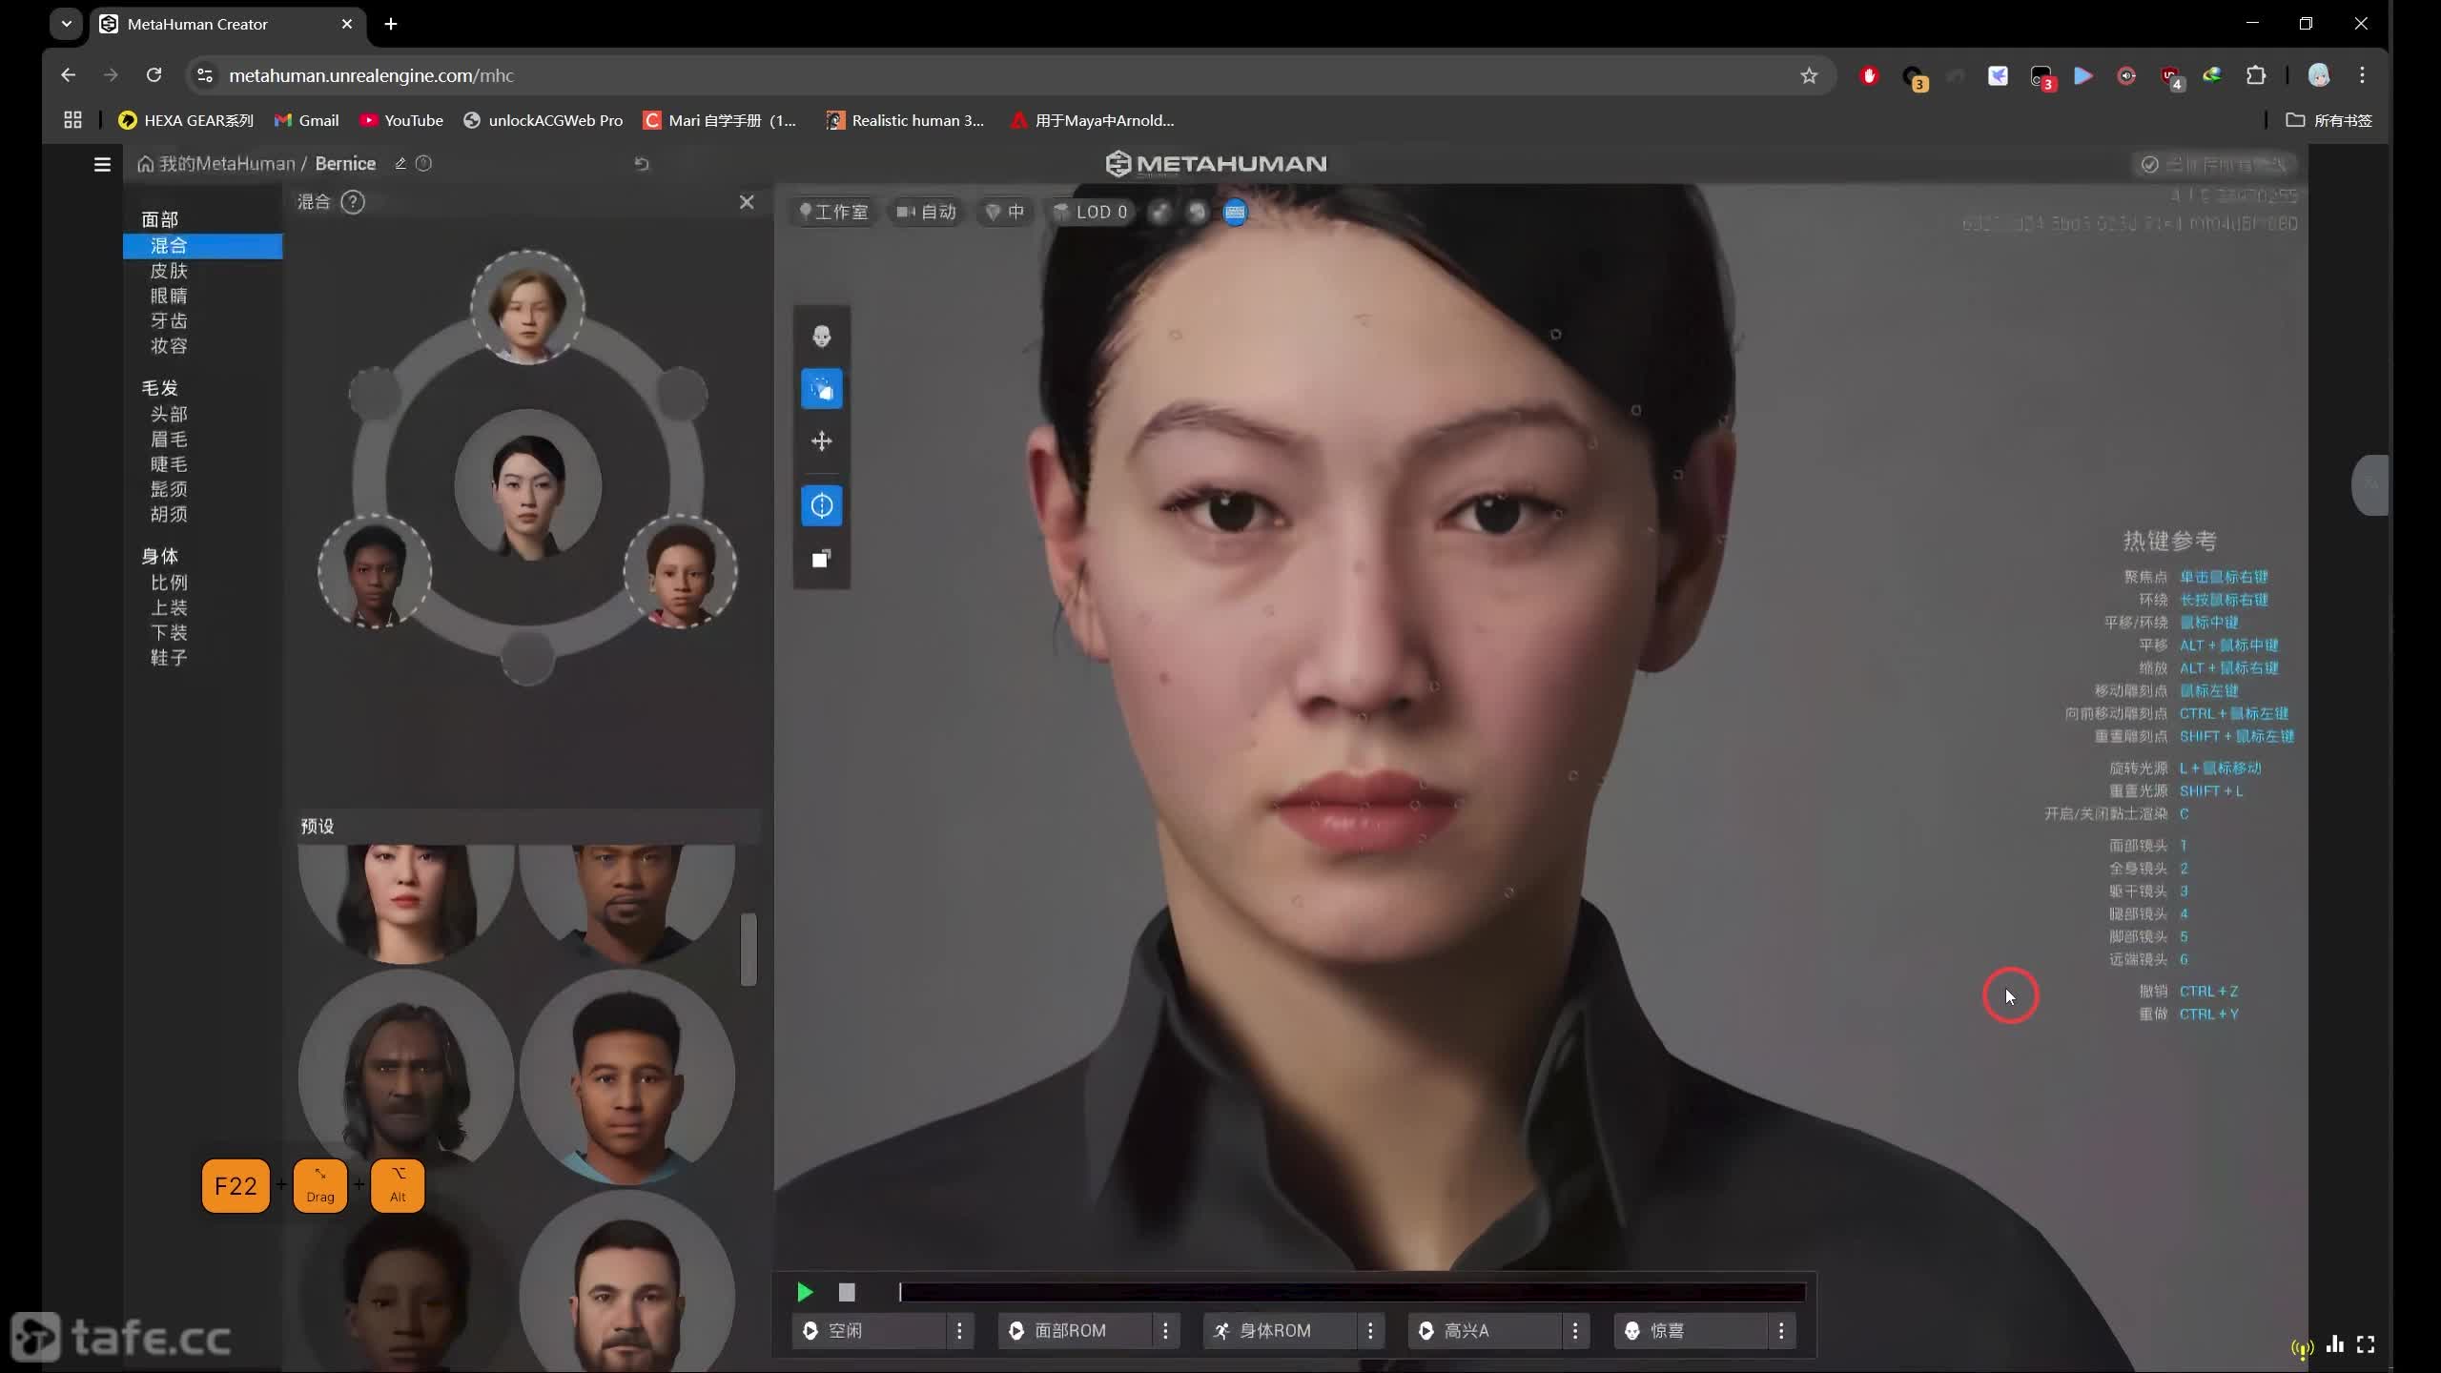Viewport: 2441px width, 1373px height.
Task: Click the rename pencil icon next to Bernice
Action: (400, 164)
